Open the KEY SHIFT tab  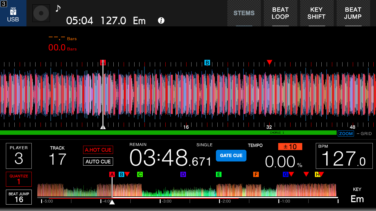click(x=316, y=13)
